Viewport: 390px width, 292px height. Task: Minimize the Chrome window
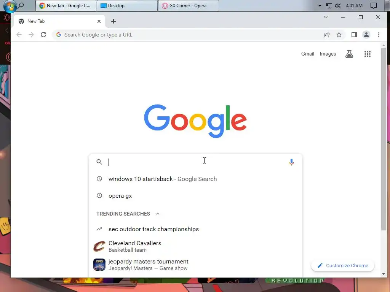pyautogui.click(x=343, y=17)
